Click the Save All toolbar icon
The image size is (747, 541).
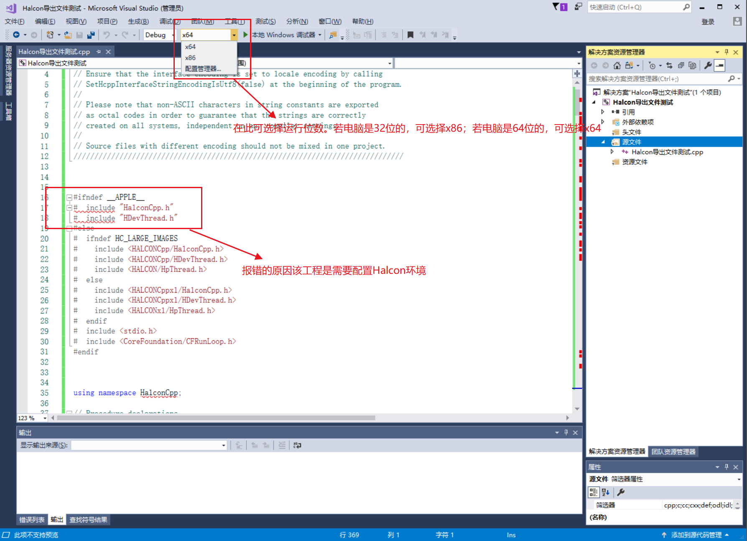coord(91,35)
